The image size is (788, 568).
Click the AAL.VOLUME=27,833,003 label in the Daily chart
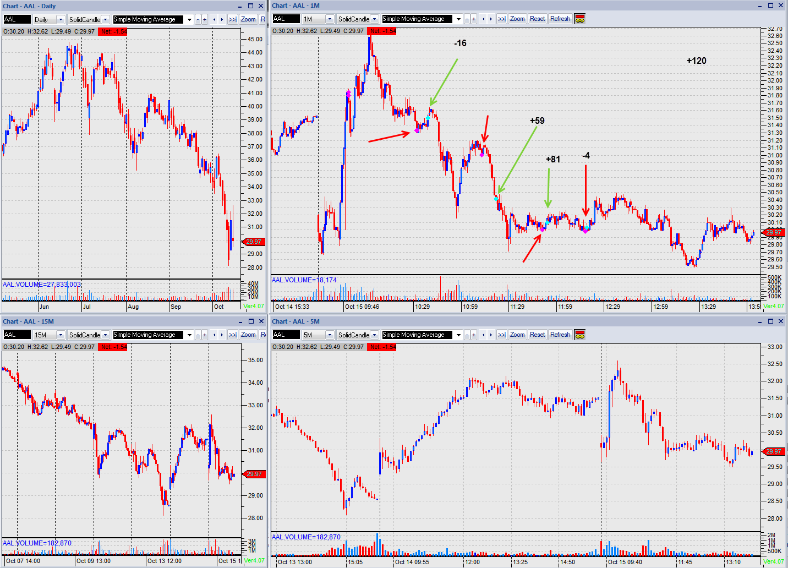click(x=42, y=285)
